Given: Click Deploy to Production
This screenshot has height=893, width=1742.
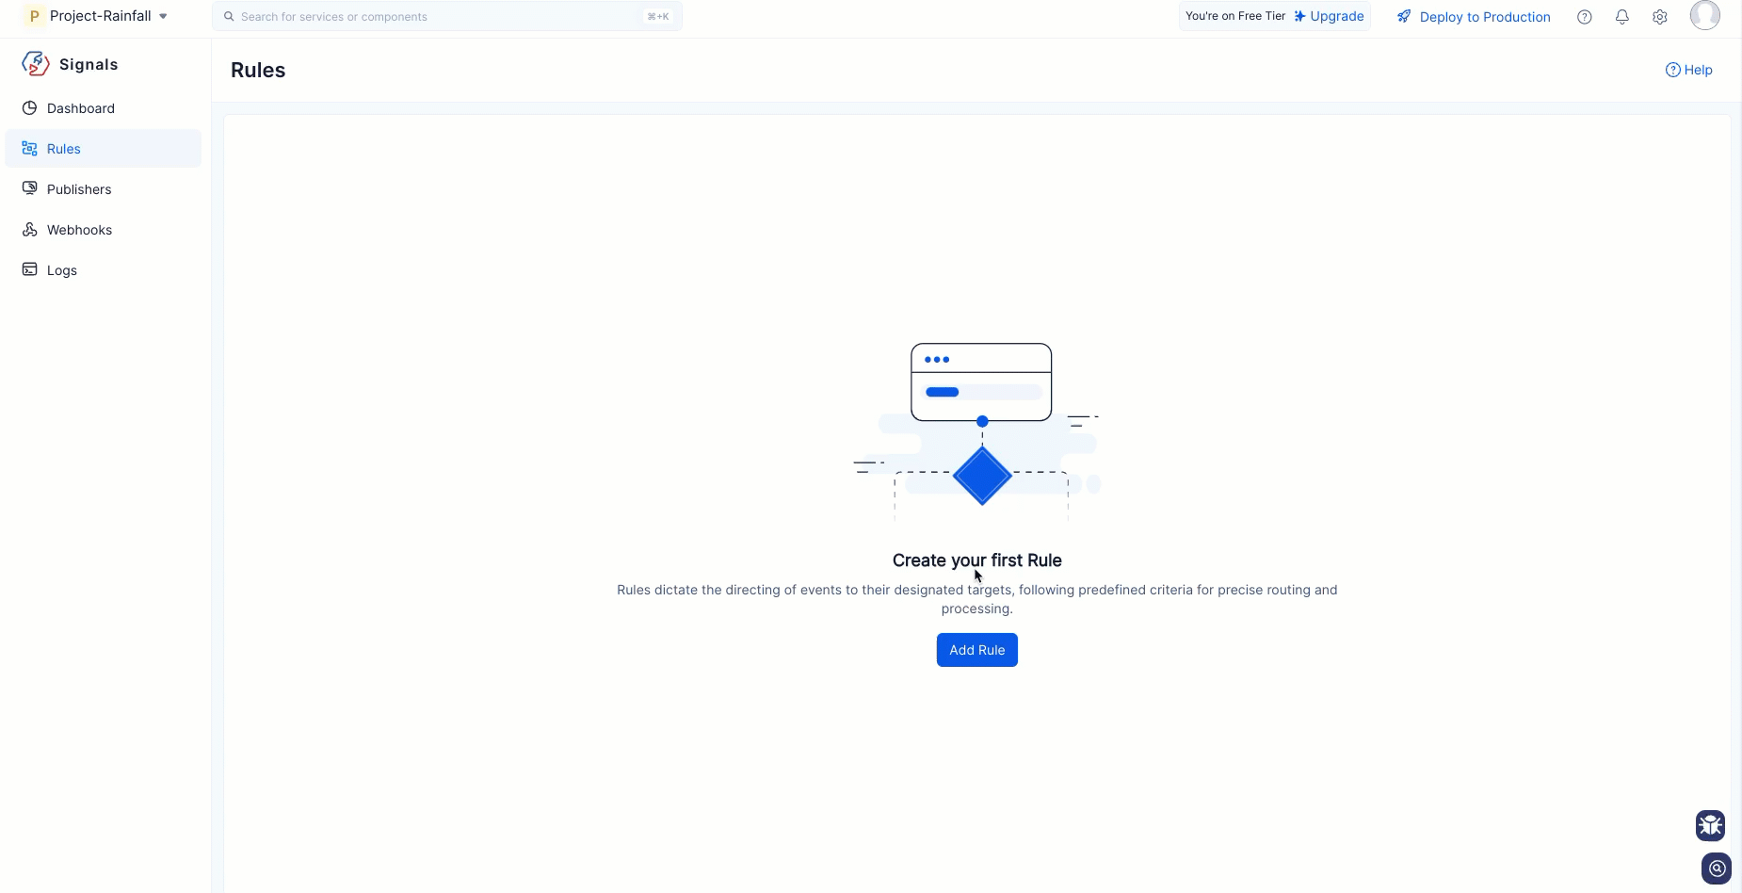Looking at the screenshot, I should pyautogui.click(x=1484, y=17).
